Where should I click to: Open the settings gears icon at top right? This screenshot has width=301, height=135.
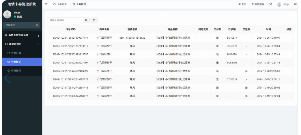[295, 4]
